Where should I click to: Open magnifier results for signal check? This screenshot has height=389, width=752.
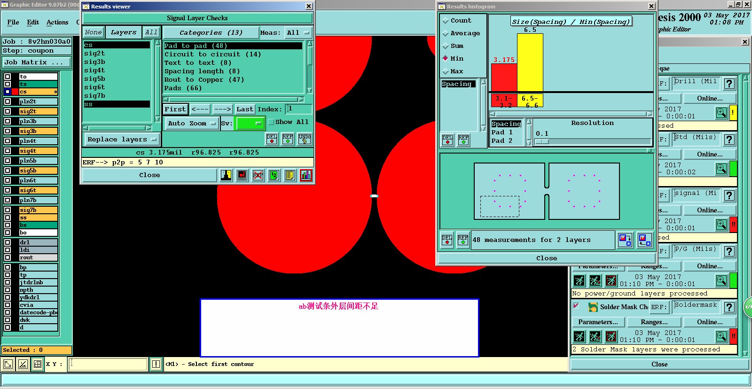(x=721, y=225)
